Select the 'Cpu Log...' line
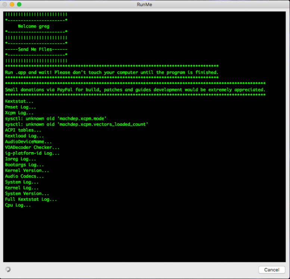The image size is (290, 279). (x=18, y=205)
